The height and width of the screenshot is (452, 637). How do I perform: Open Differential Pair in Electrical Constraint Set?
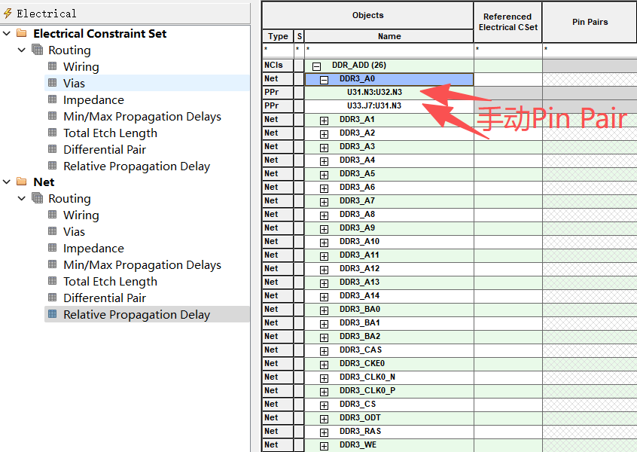point(105,150)
